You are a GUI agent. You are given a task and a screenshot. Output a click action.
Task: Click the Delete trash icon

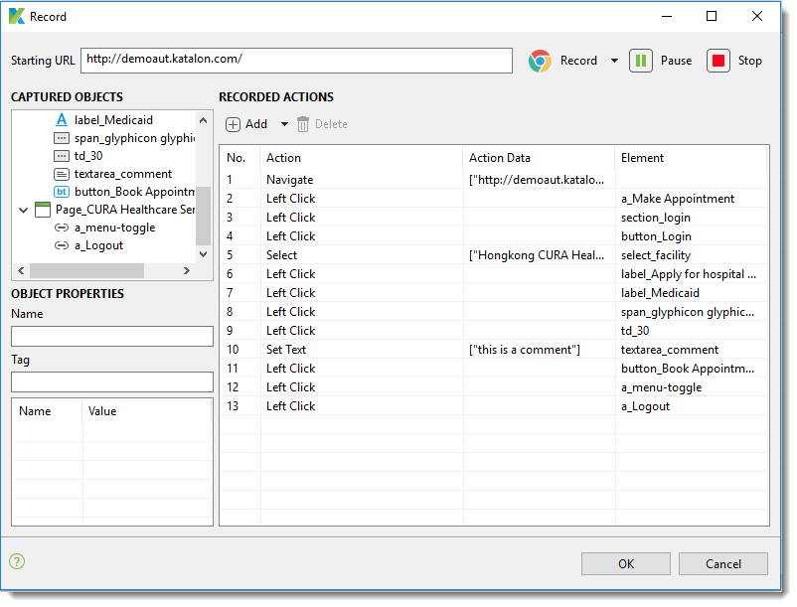click(x=303, y=124)
